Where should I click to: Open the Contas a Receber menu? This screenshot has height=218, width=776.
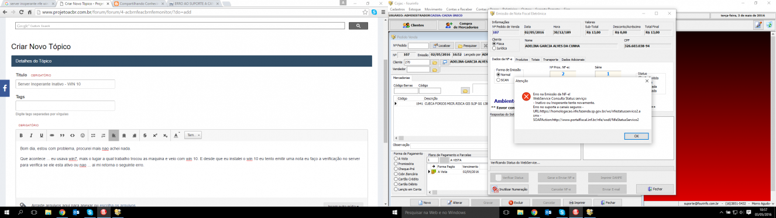pos(459,9)
